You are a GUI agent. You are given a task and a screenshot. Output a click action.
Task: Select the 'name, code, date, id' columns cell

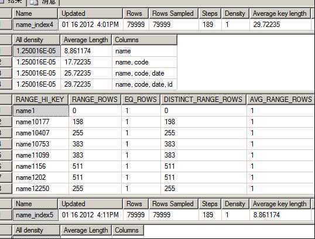pyautogui.click(x=144, y=84)
